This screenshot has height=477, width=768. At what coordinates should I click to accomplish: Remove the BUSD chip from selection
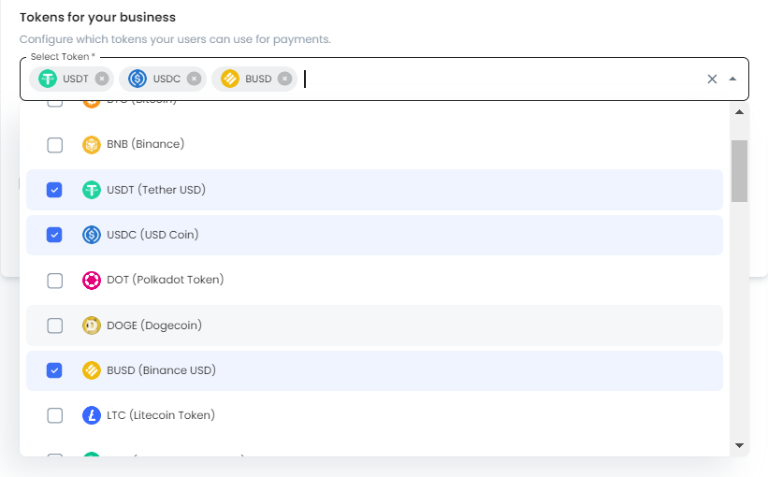point(284,79)
